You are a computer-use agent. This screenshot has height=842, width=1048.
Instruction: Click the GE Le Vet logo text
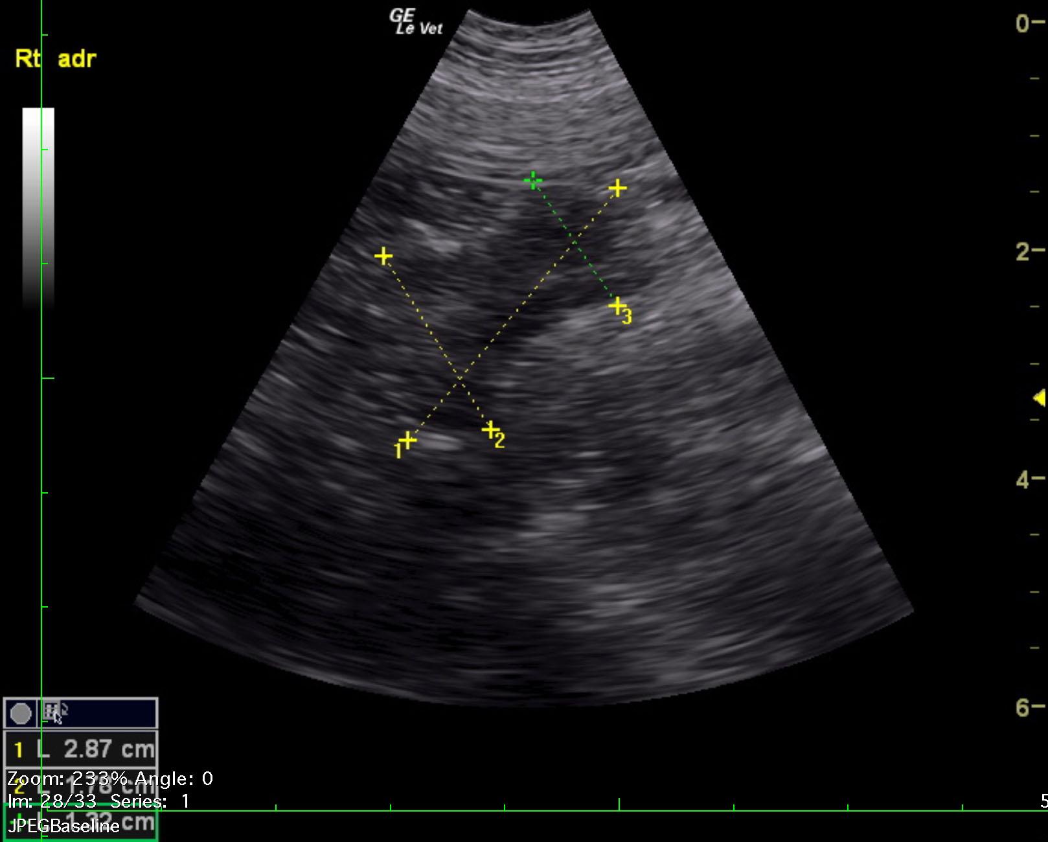point(416,22)
